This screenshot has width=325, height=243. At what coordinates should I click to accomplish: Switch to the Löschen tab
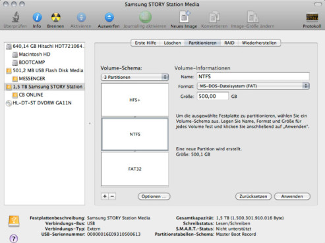click(172, 43)
